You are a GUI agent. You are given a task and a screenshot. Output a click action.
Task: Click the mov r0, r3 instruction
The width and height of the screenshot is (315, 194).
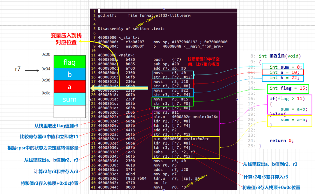165,165
